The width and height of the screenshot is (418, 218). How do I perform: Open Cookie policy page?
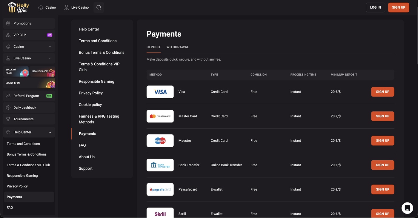pos(90,105)
